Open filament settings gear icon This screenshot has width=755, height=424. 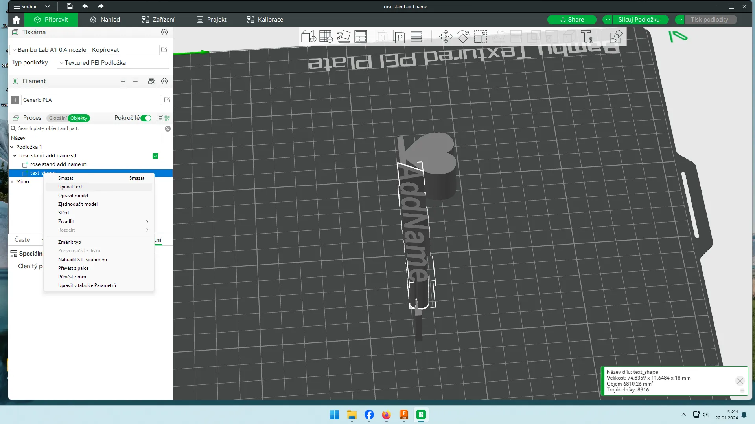tap(164, 81)
